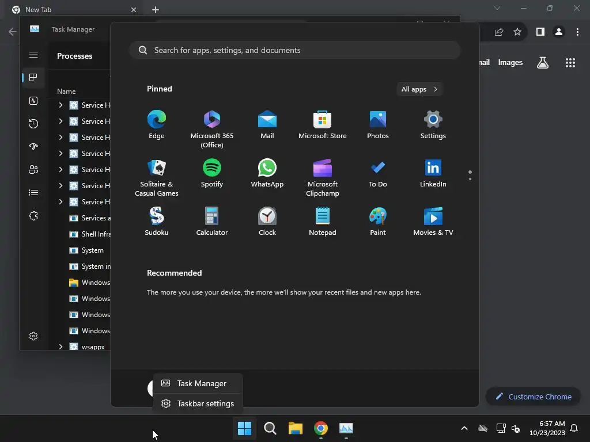The image size is (590, 442).
Task: Expand the fourth Service Host row
Action: pyautogui.click(x=60, y=153)
